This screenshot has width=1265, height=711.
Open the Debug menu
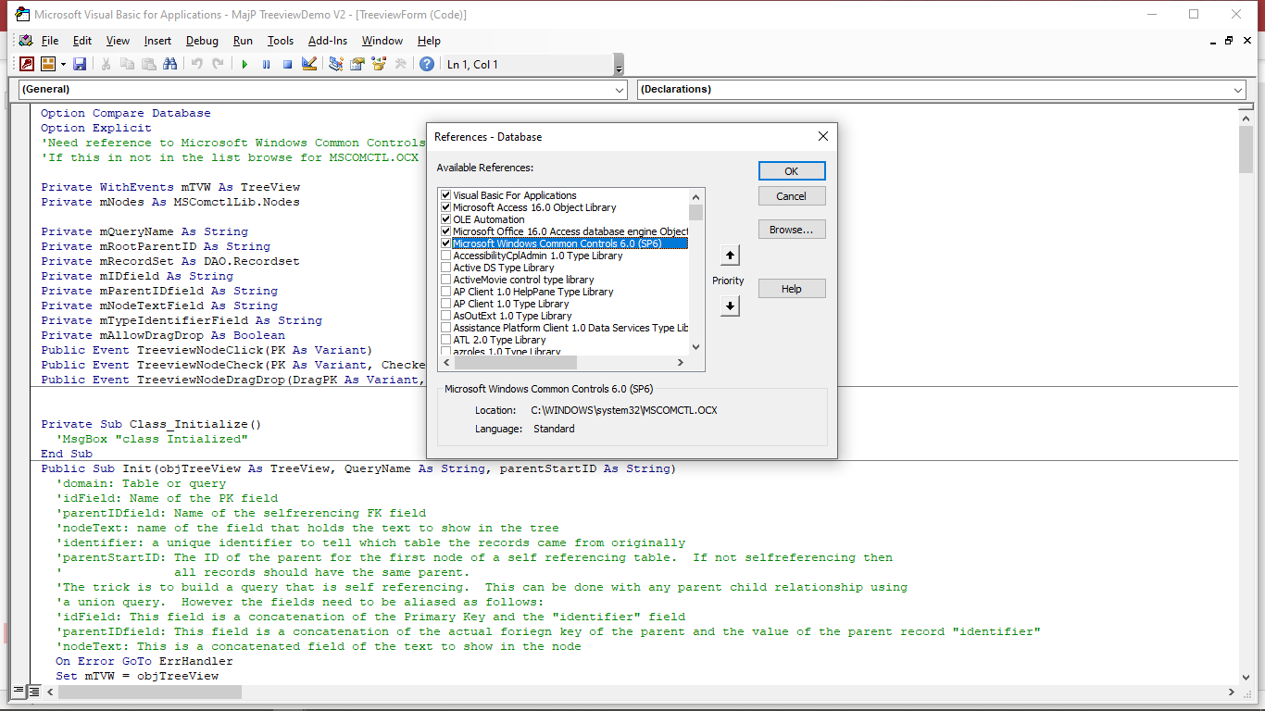pos(202,41)
